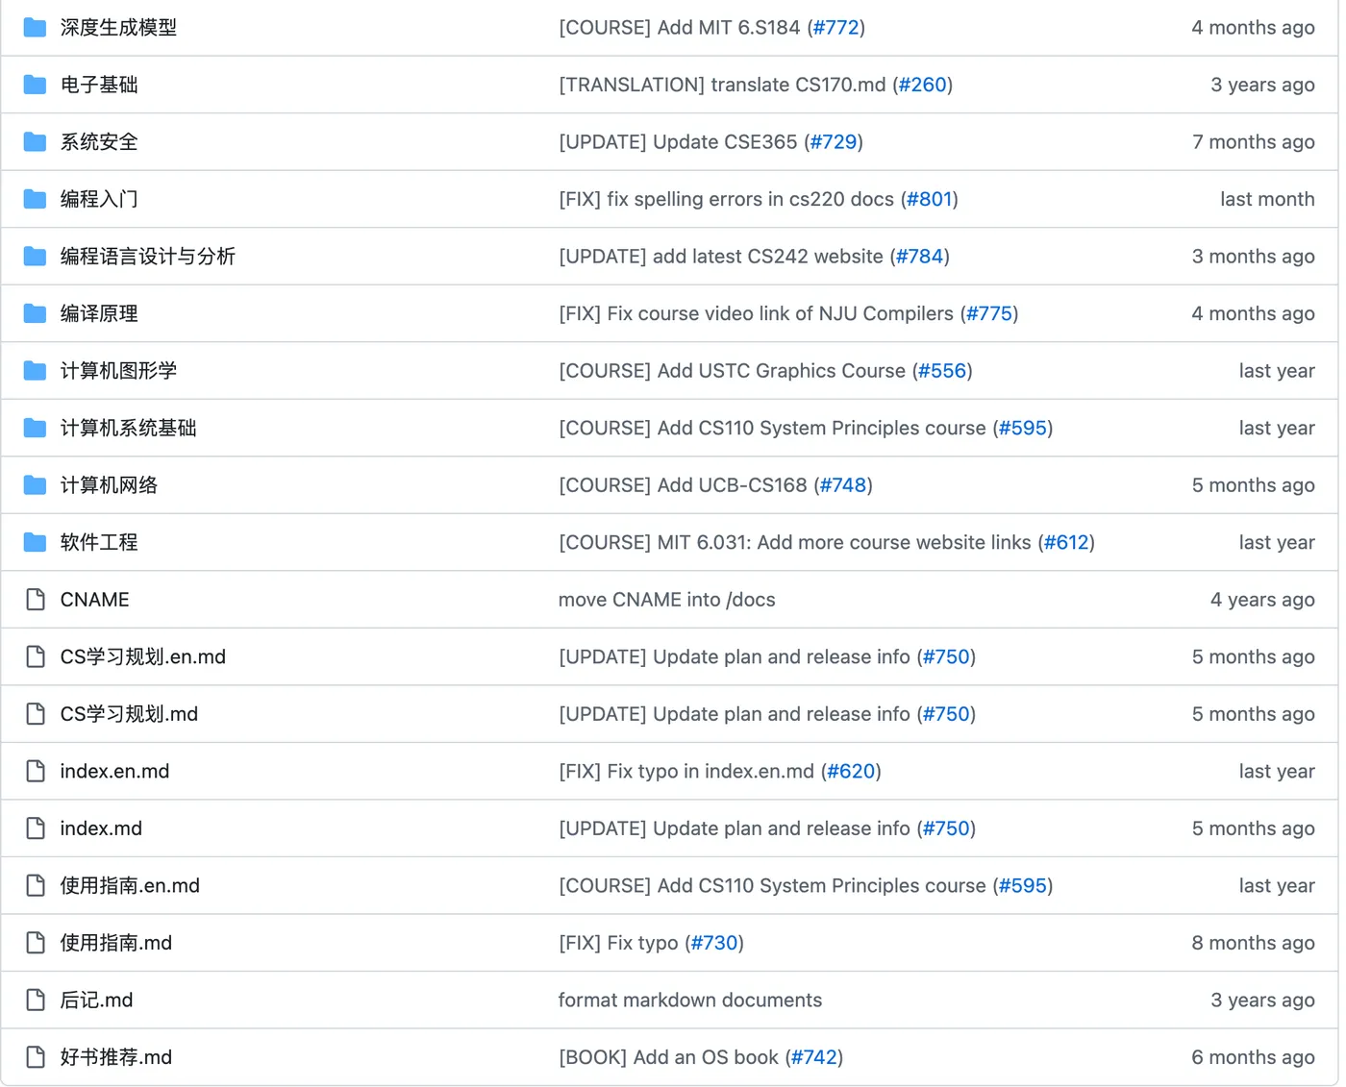Open the CS学习规划.md file

(129, 714)
